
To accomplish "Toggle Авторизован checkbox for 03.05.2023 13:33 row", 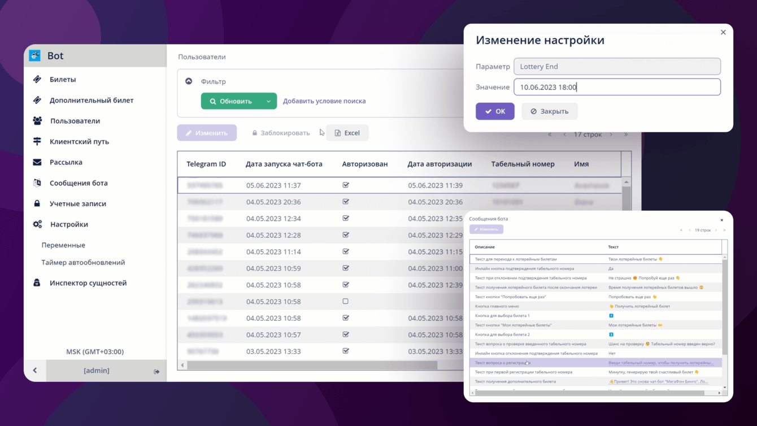I will coord(346,351).
